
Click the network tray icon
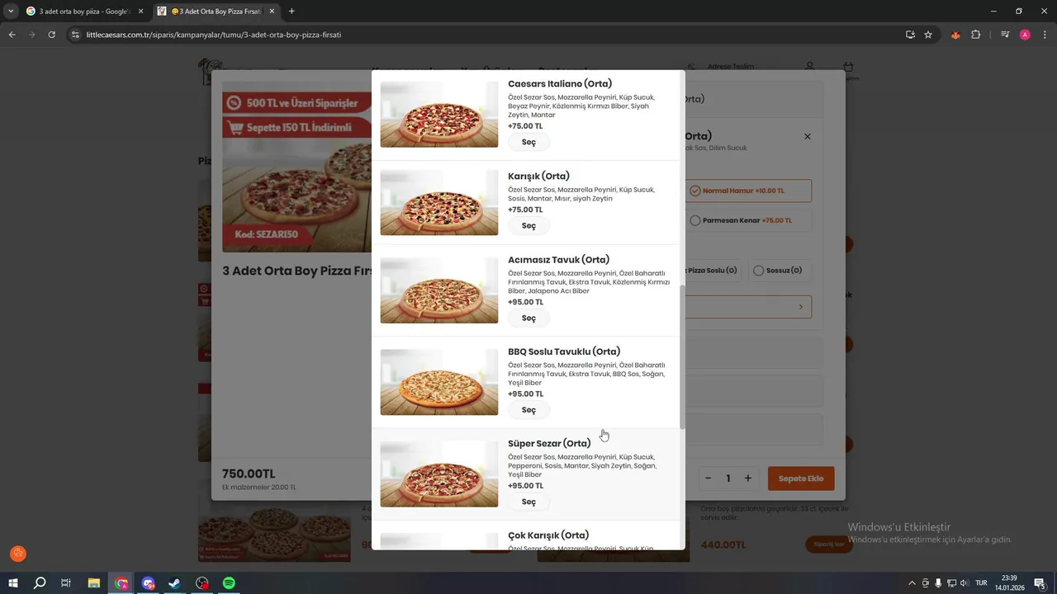pyautogui.click(x=951, y=583)
